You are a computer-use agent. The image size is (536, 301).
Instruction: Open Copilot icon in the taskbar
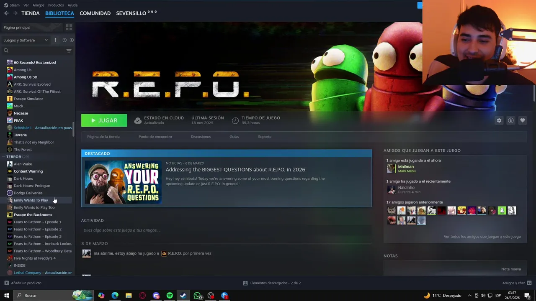pos(101,296)
